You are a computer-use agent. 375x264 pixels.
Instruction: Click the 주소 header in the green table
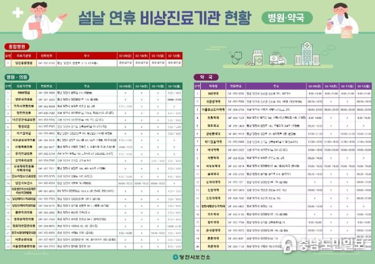87,86
